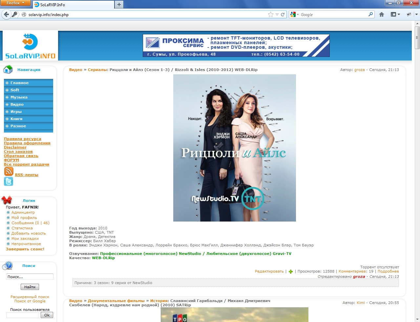Click the browser back arrow button

click(x=6, y=14)
